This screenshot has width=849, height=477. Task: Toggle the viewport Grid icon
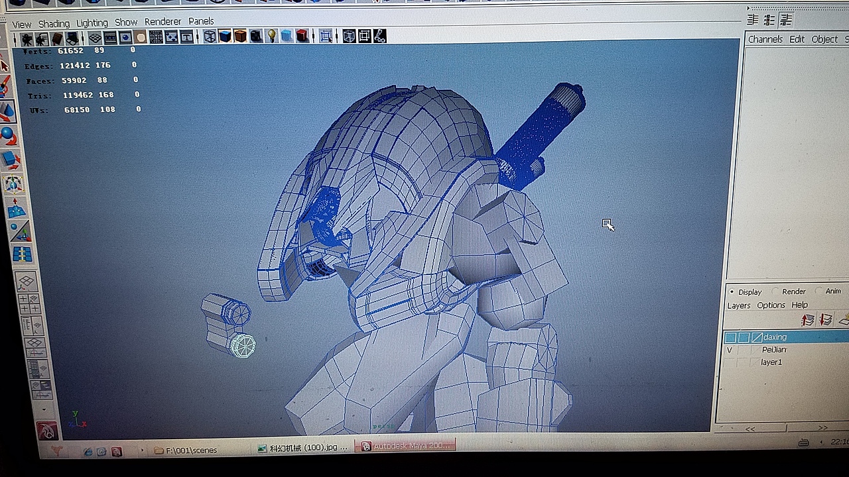(x=95, y=38)
